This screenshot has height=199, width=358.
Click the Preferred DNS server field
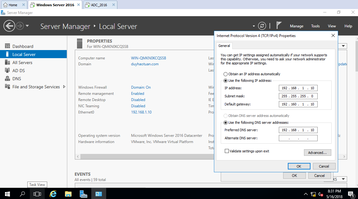pos(298,130)
